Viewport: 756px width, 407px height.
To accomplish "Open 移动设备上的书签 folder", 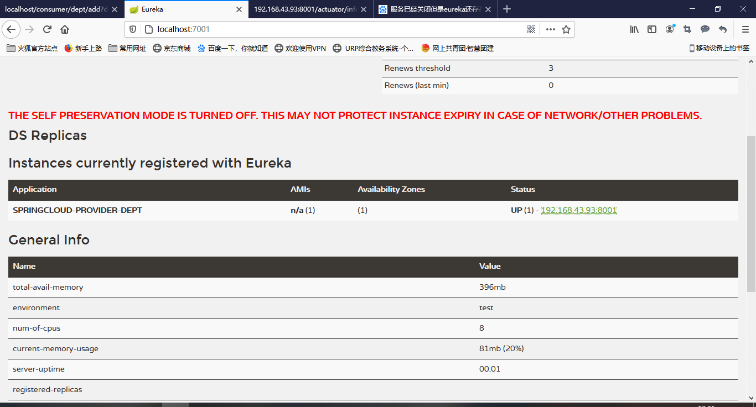I will pyautogui.click(x=719, y=48).
